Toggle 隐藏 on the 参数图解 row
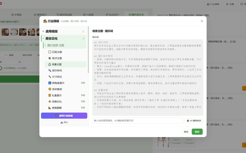Screen dimensions: 246x153 click(83, 108)
